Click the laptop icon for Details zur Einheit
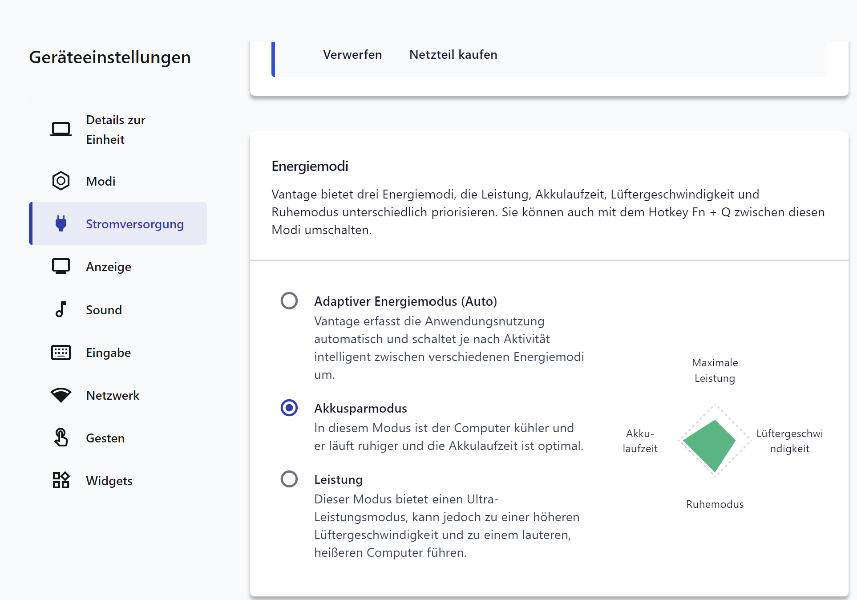This screenshot has width=857, height=600. [x=61, y=130]
